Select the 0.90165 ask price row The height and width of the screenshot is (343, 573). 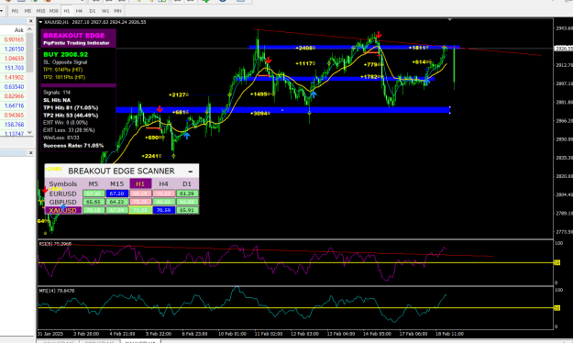[14, 39]
